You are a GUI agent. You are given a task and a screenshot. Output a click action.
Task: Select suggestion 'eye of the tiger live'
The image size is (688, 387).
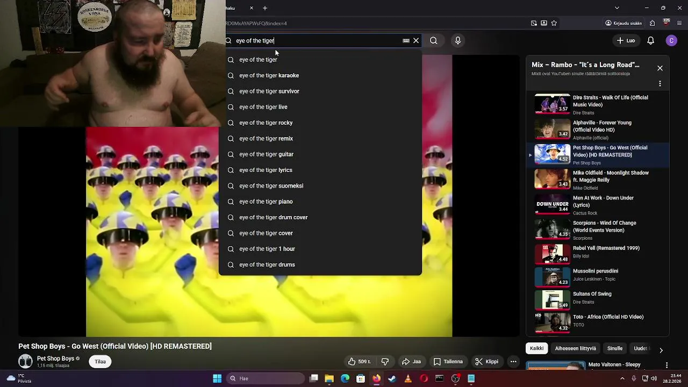320,107
